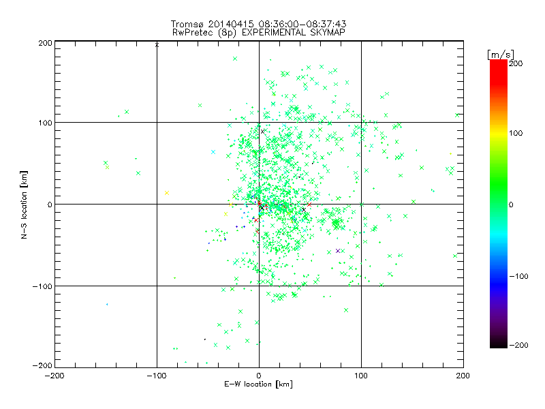Click the 100 label on the color bar
The width and height of the screenshot is (545, 409).
516,133
